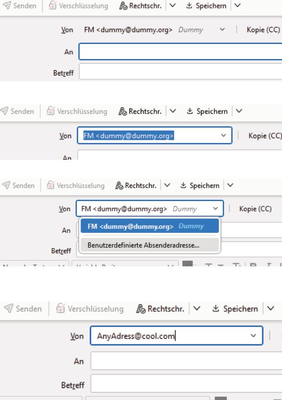This screenshot has height=400, width=282.
Task: Click the Rechtschr. spellcheck icon in the topmost toolbar
Action: coord(124,6)
